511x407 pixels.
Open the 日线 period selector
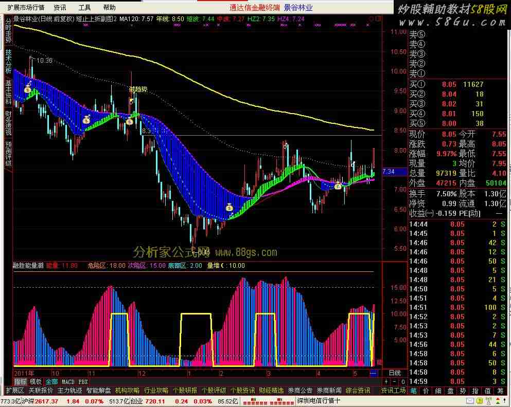point(394,373)
